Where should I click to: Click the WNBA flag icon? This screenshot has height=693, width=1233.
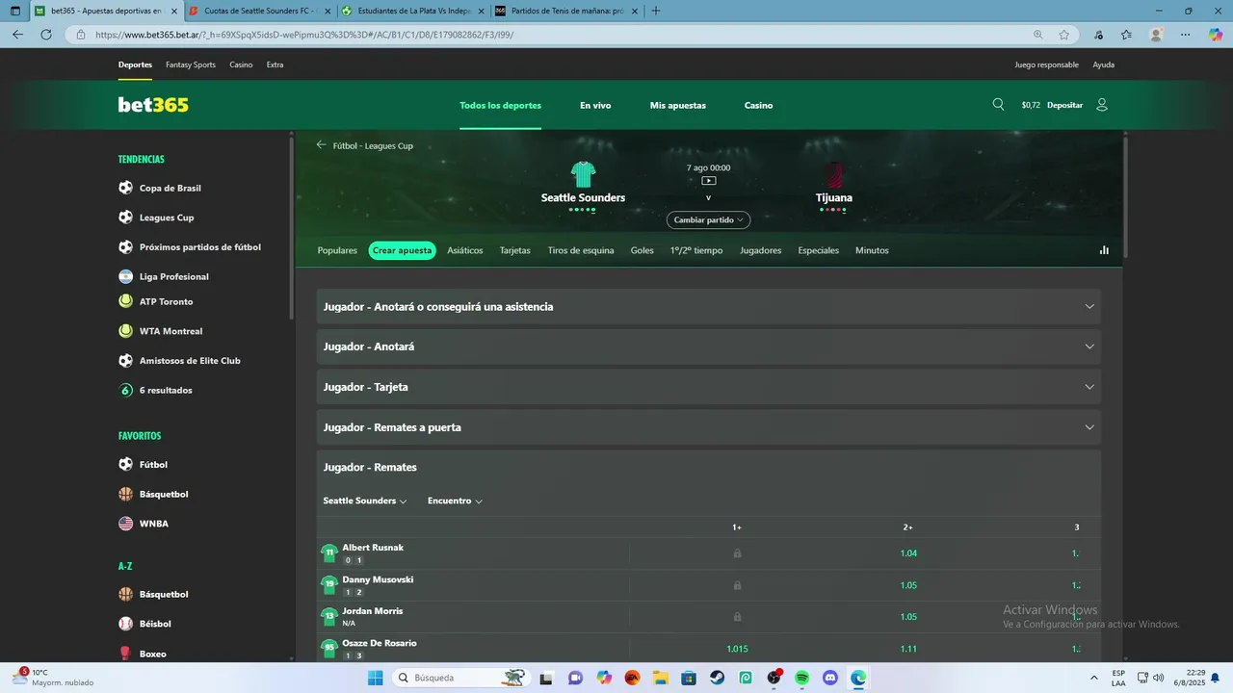click(125, 524)
